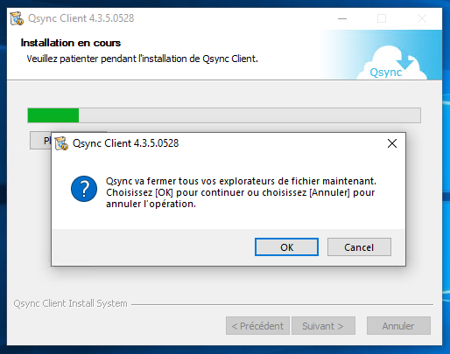Click the OK button in the dialog
The width and height of the screenshot is (450, 354).
pyautogui.click(x=286, y=247)
